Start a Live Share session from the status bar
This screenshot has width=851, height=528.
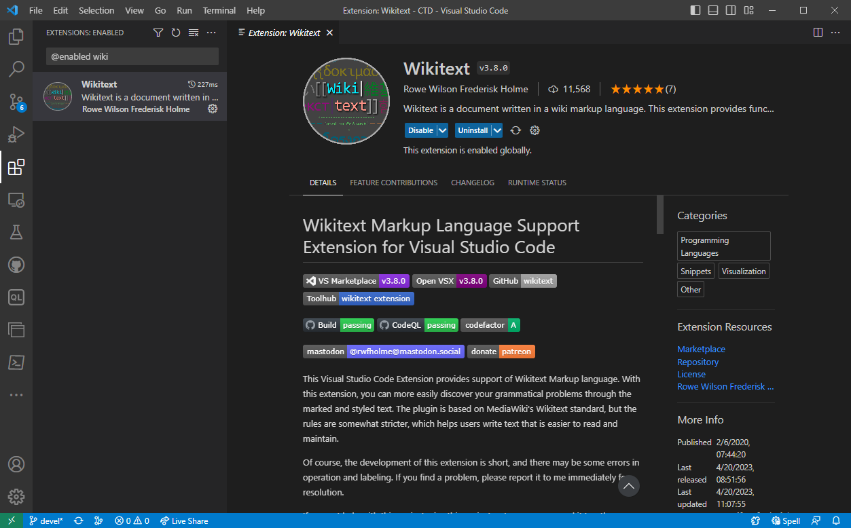tap(184, 521)
